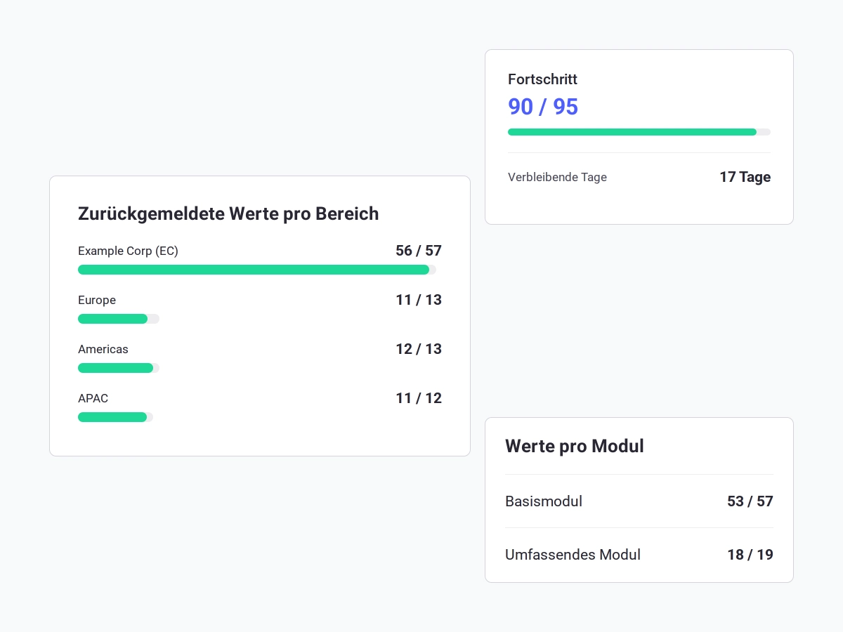This screenshot has height=632, width=843.
Task: Click the Example Corp (EC) progress bar
Action: 257,270
